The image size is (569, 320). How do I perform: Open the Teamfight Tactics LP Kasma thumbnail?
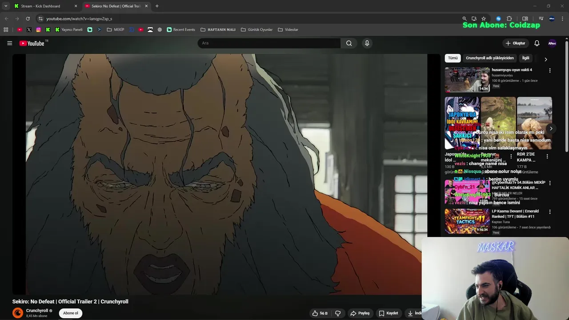point(467,221)
